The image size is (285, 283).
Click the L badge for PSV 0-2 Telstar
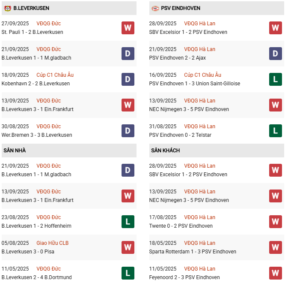coord(276,131)
